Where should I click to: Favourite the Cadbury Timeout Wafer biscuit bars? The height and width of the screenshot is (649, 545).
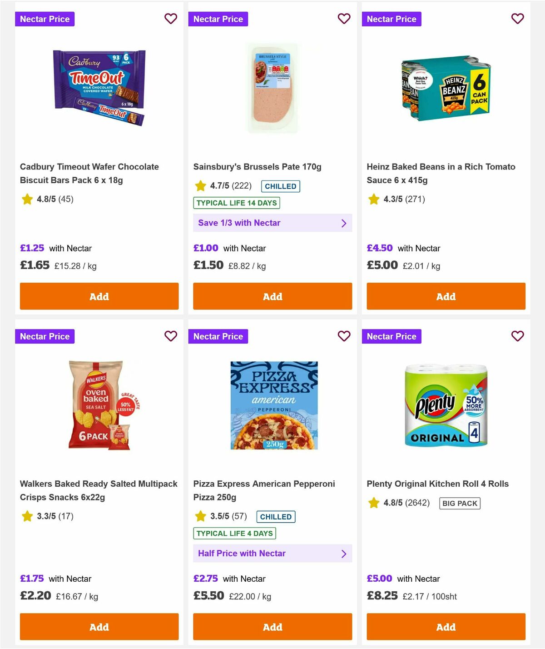171,19
